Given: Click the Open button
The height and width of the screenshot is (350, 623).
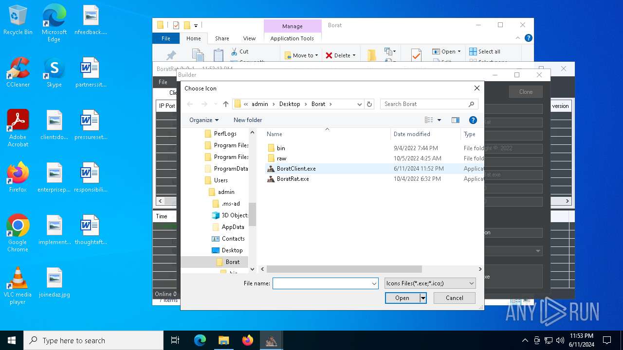Looking at the screenshot, I should (402, 298).
